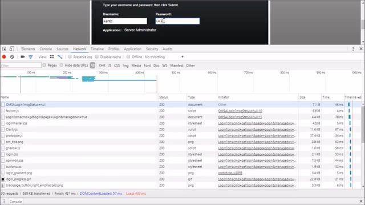Select the om_title.png request
The image size is (365, 205).
(x=181, y=142)
